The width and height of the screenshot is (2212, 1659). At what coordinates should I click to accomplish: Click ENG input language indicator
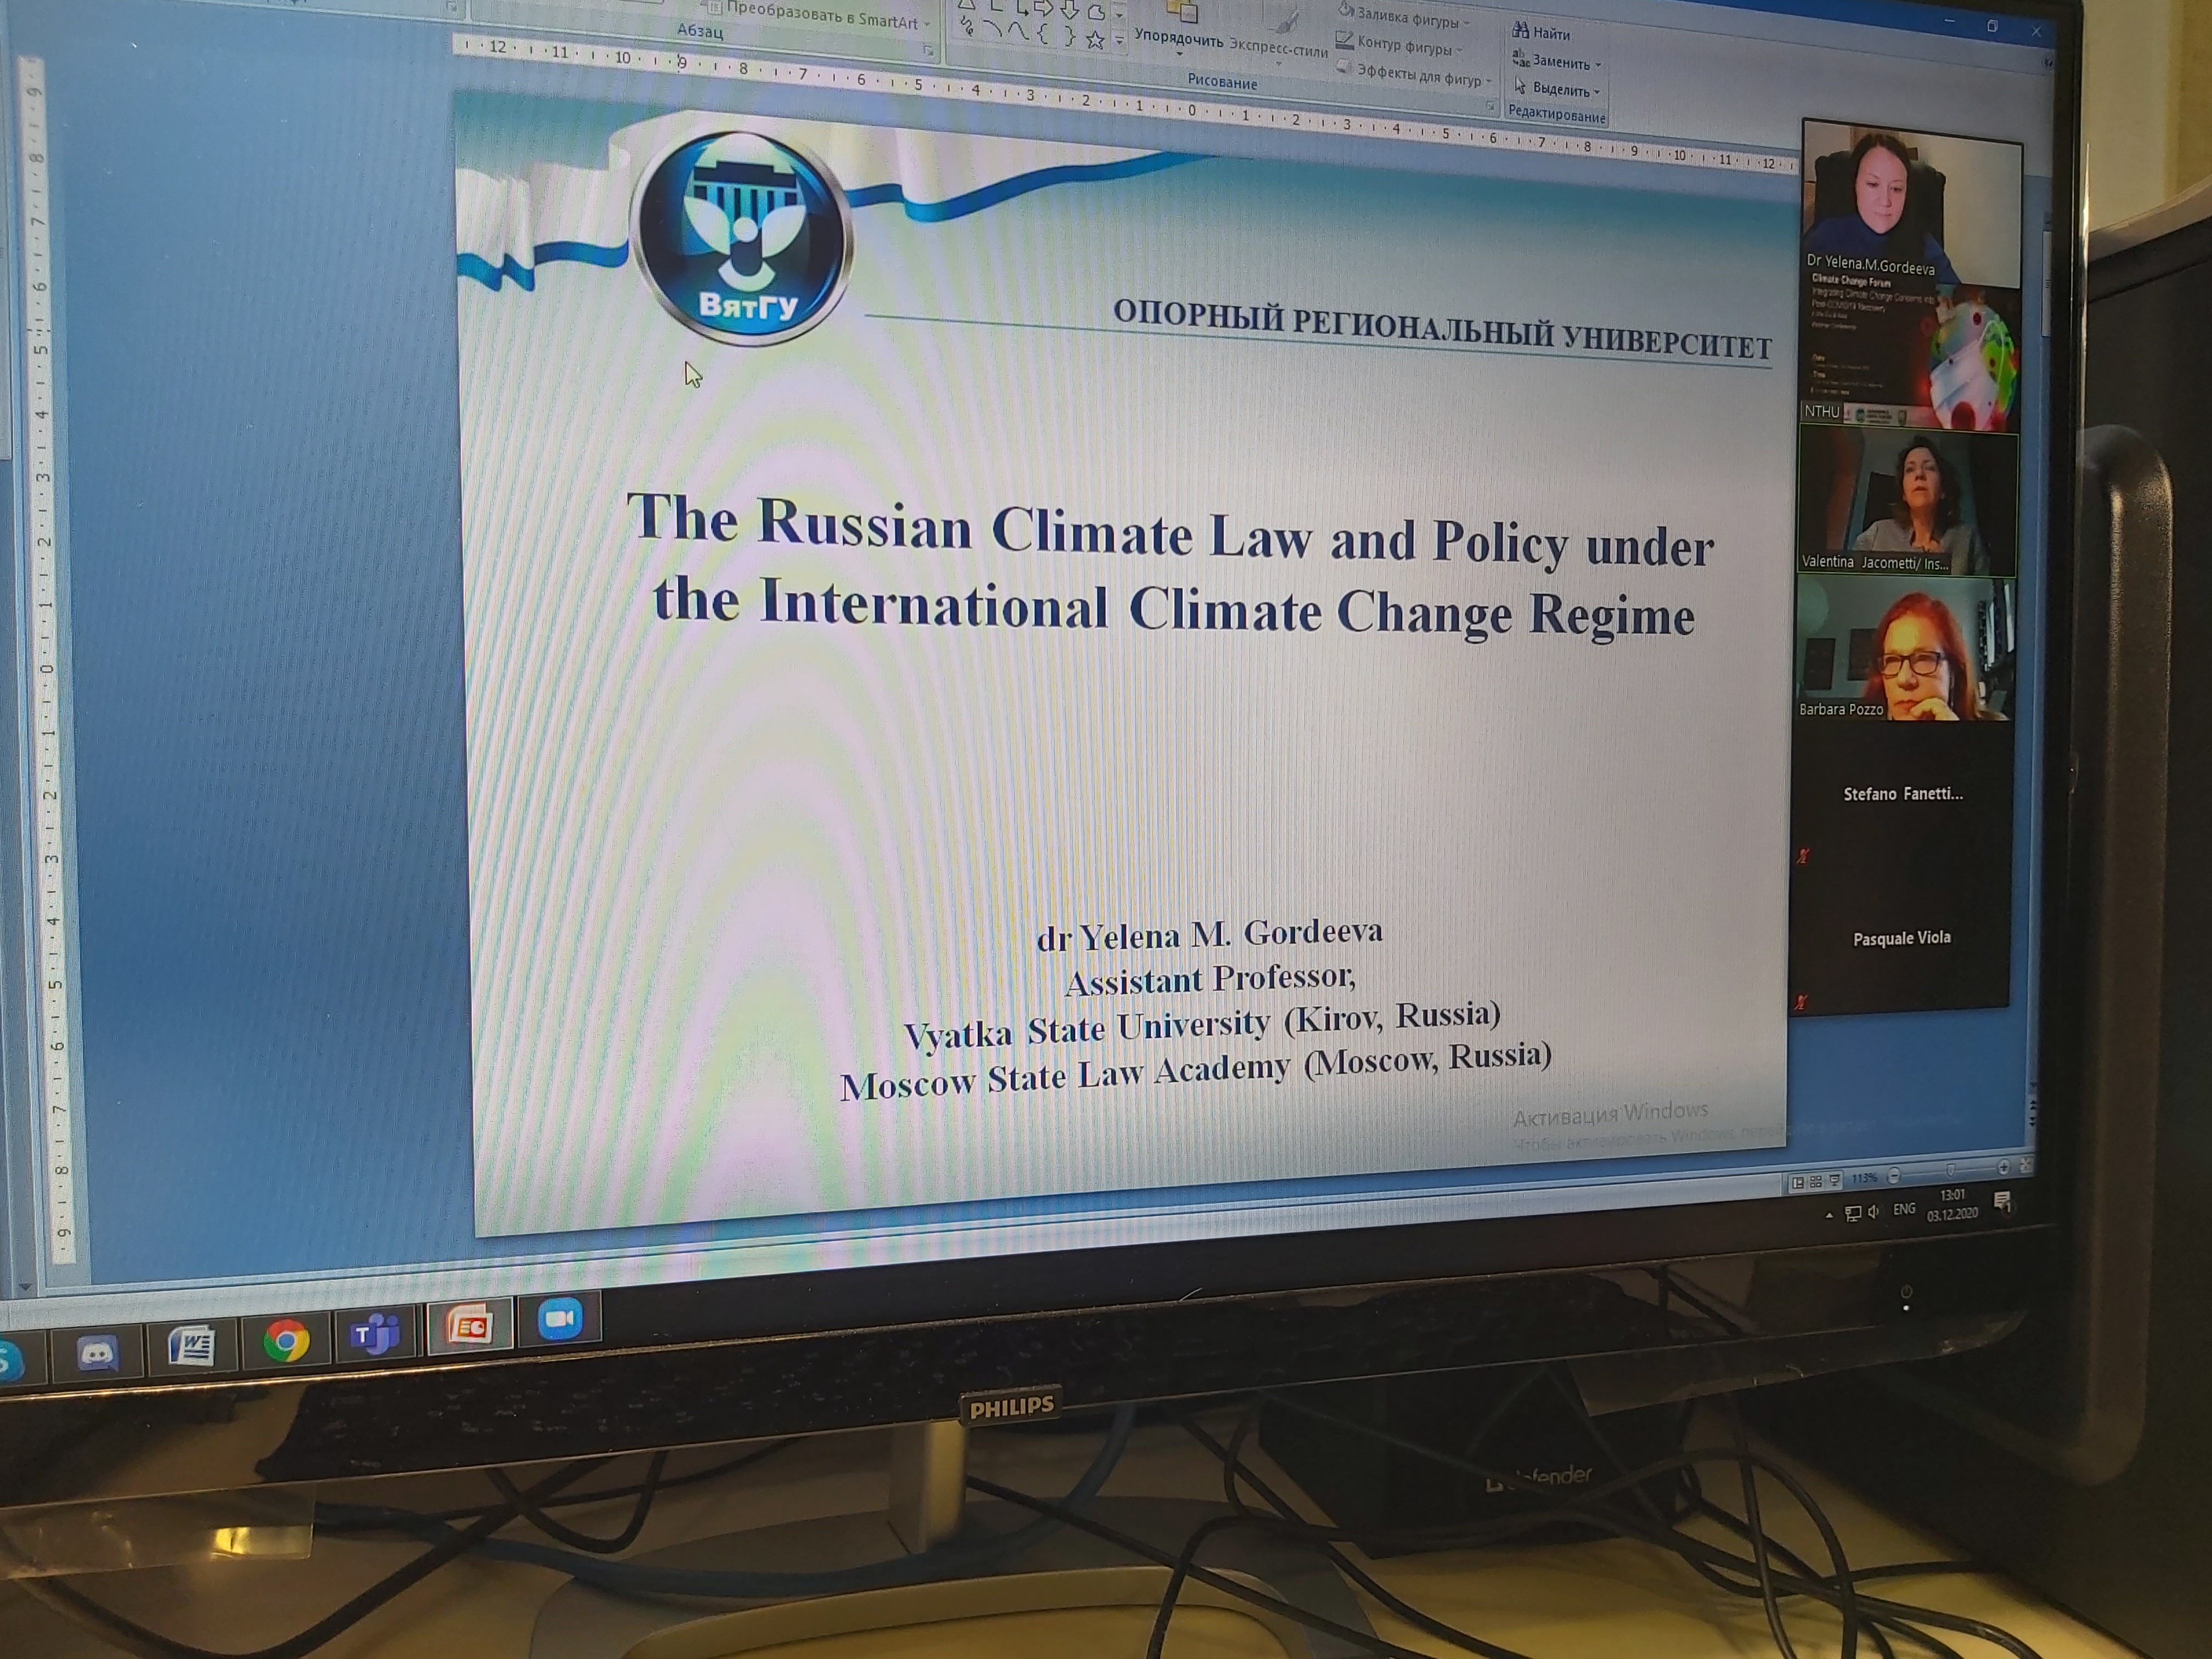coord(1905,1209)
